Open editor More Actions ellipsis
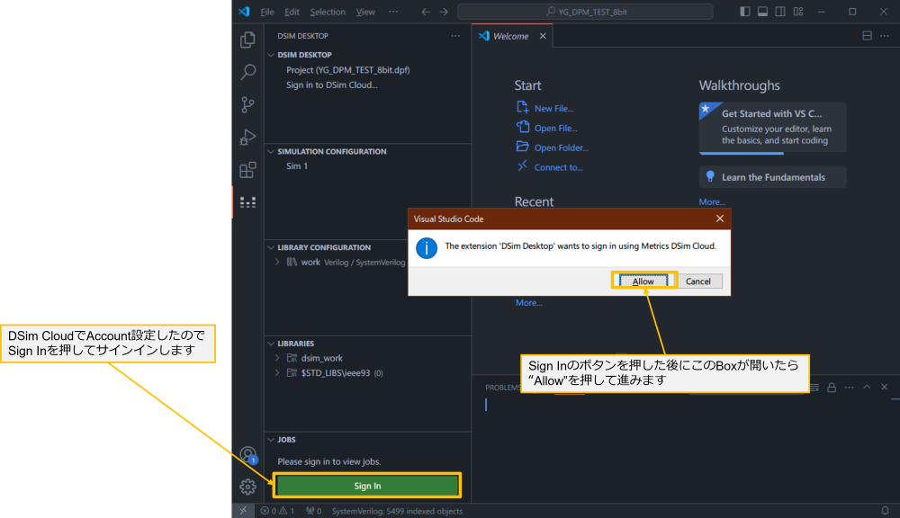Image resolution: width=900 pixels, height=518 pixels. coord(885,36)
